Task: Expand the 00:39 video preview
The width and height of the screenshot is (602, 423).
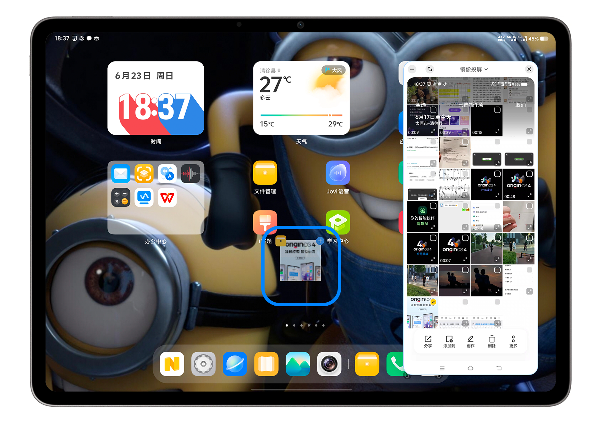Action: (x=465, y=131)
